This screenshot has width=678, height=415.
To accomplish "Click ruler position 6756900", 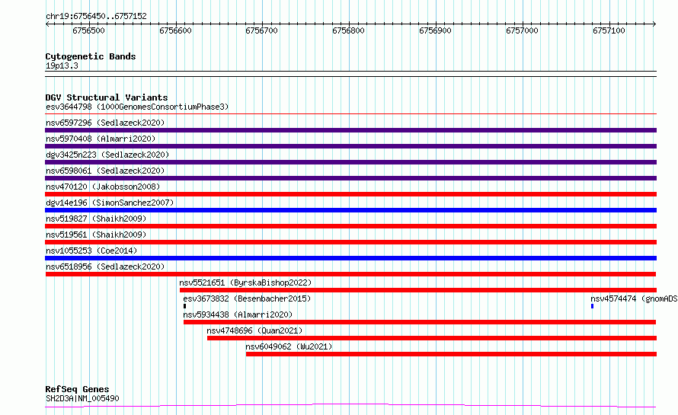I will pos(436,30).
